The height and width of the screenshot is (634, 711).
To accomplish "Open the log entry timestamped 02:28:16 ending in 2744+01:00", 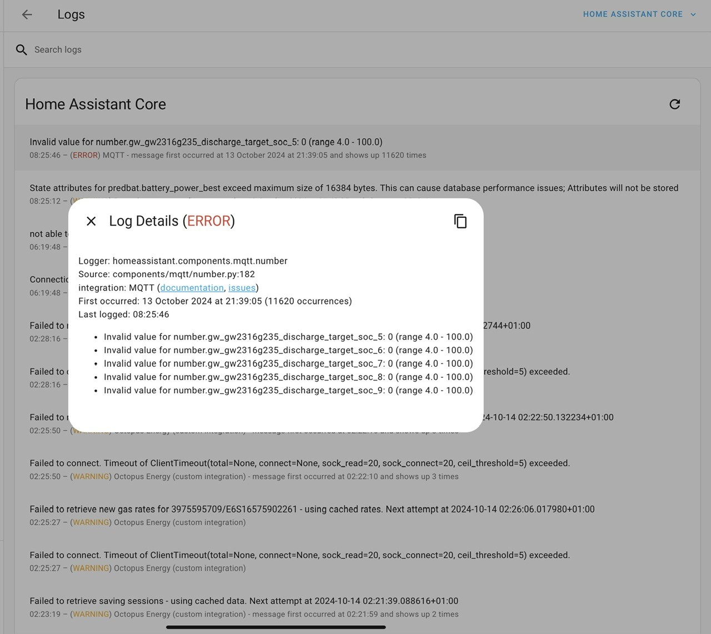I will tap(592, 332).
